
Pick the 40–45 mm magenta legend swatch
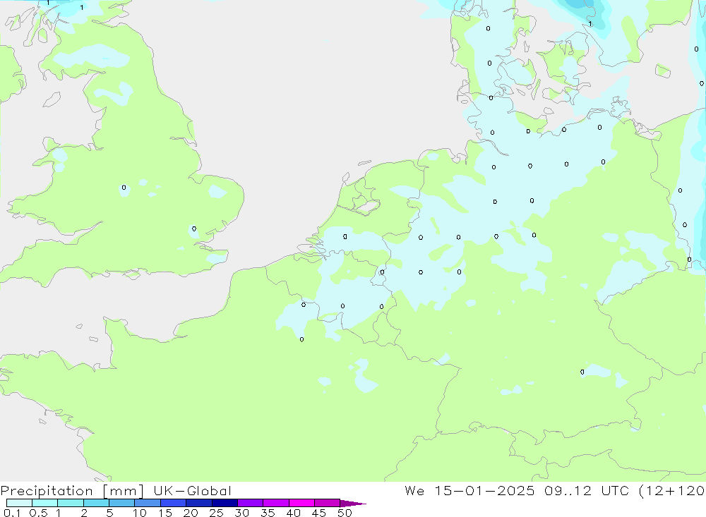tap(301, 503)
